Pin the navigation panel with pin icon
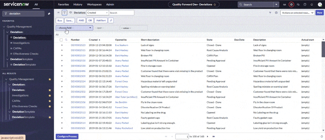 tap(49, 14)
